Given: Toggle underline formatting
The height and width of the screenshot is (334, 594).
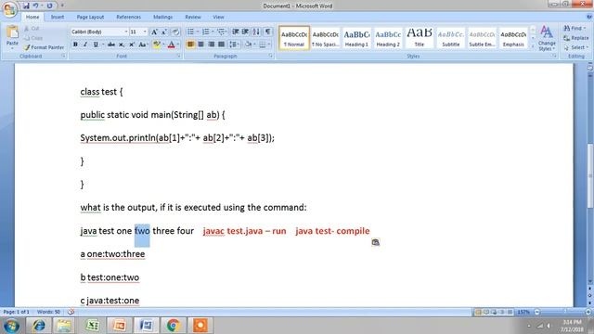Looking at the screenshot, I should pos(96,45).
